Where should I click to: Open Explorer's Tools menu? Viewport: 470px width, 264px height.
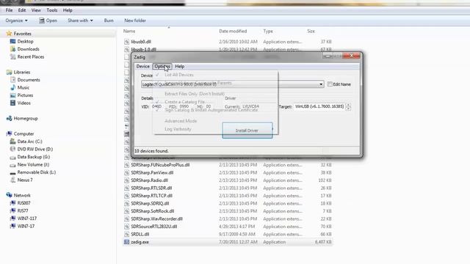[52, 10]
